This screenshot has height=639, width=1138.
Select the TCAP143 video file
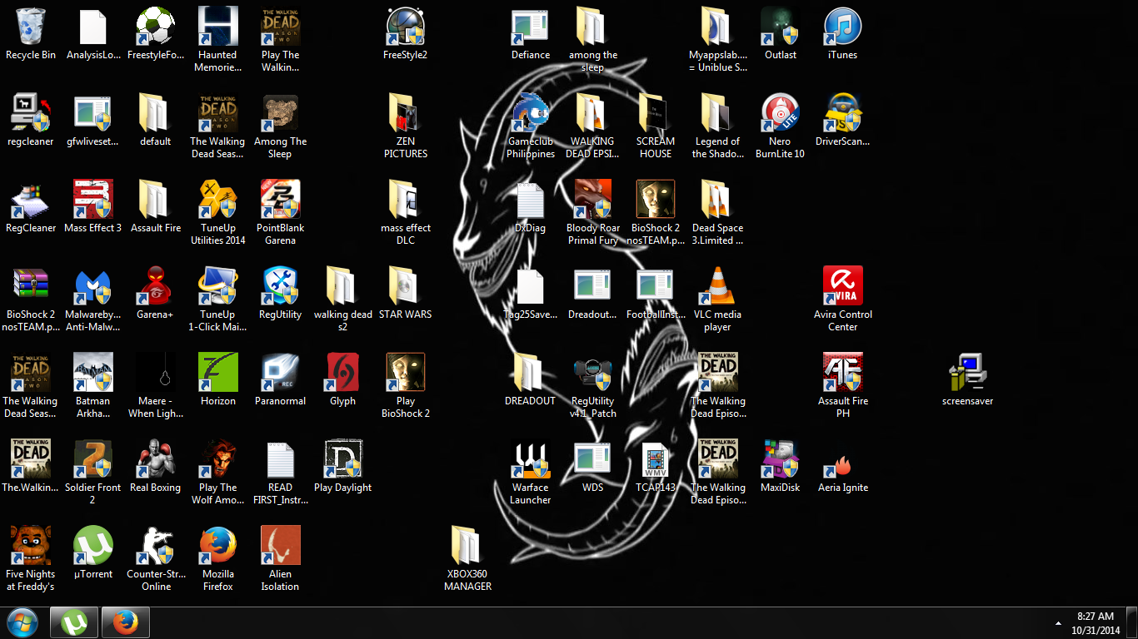coord(656,459)
